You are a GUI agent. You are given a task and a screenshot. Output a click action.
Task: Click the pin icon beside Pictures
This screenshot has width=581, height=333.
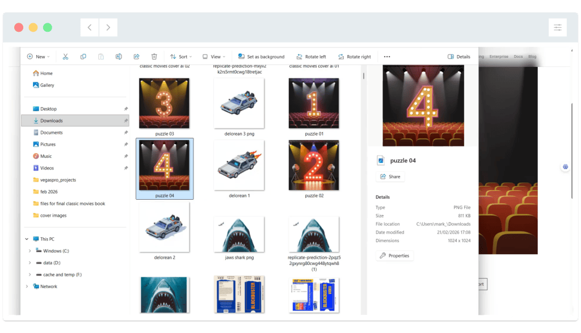coord(126,145)
